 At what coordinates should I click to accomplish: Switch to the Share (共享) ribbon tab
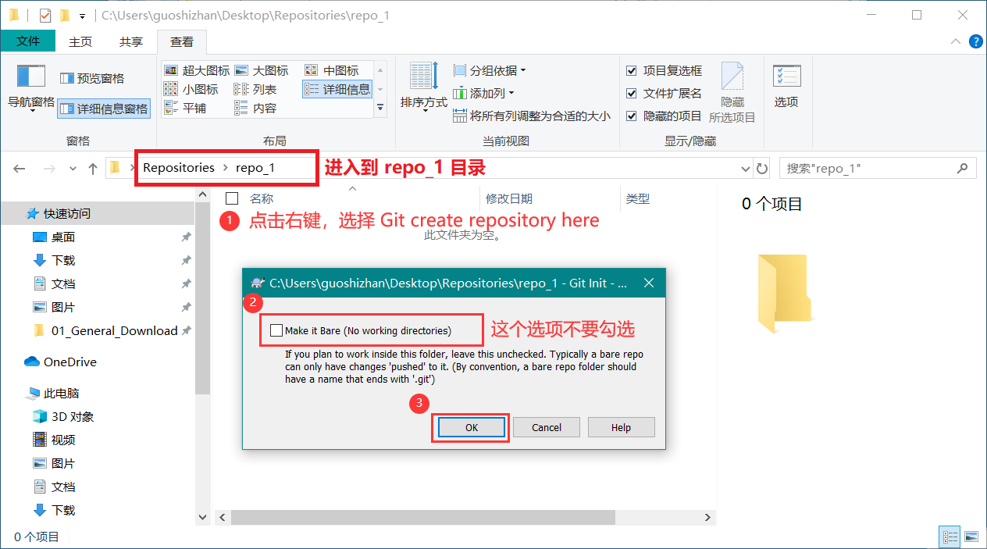(x=131, y=41)
